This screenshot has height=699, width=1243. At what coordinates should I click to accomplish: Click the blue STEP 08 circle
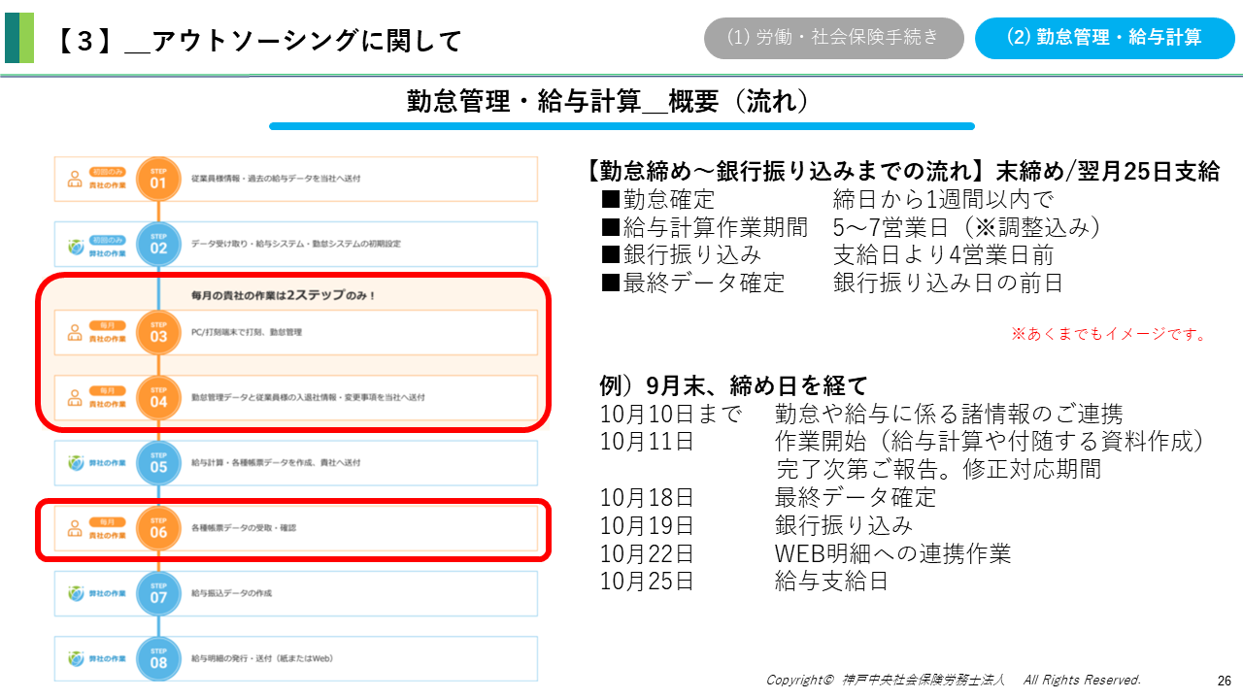point(158,658)
